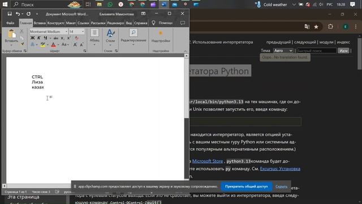Open the browser extensions puzzle icon
Screen dimensions: 362x204
pyautogui.click(x=330, y=27)
